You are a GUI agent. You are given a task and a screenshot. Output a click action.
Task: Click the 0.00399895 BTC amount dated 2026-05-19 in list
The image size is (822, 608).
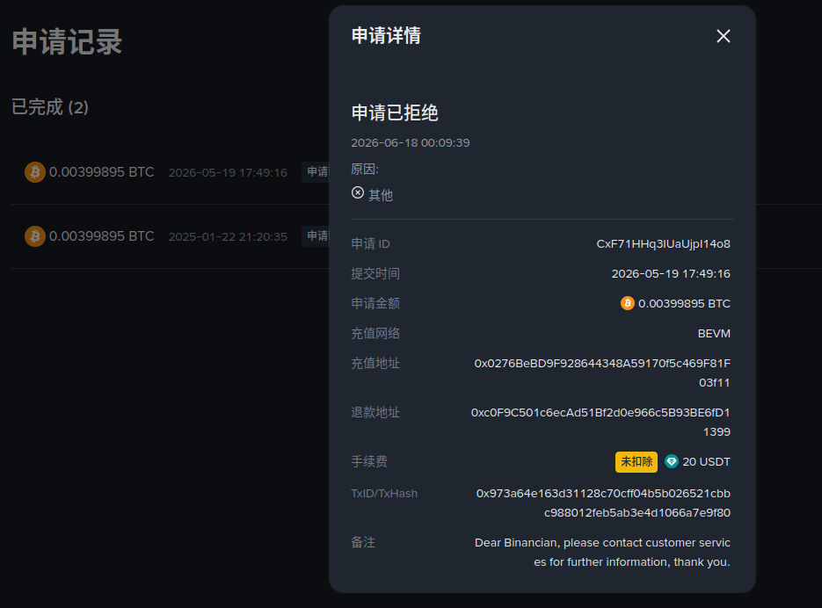point(102,172)
